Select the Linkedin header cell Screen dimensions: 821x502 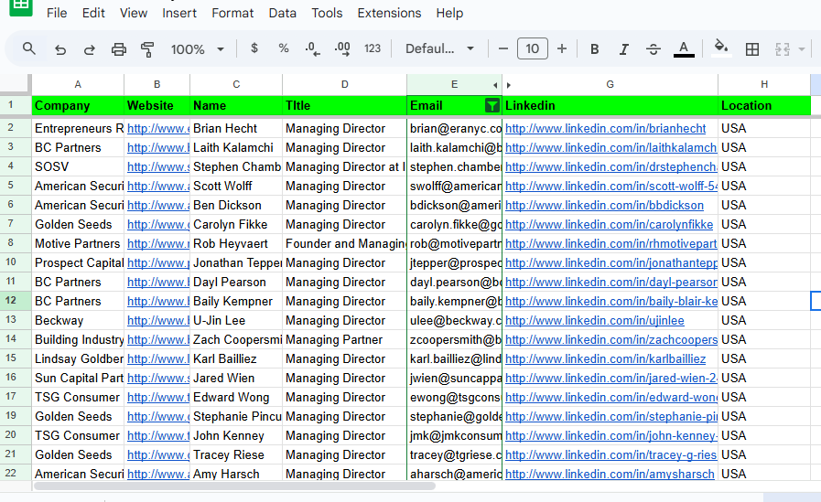pyautogui.click(x=610, y=106)
